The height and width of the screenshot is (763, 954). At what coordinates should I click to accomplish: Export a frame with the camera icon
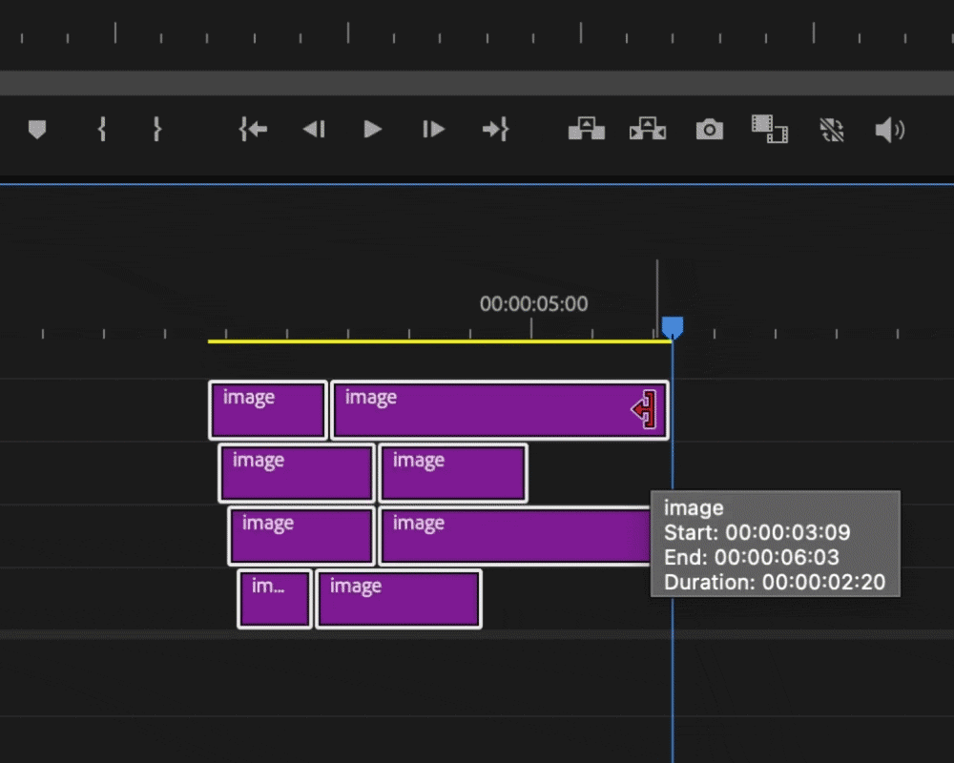pos(710,129)
